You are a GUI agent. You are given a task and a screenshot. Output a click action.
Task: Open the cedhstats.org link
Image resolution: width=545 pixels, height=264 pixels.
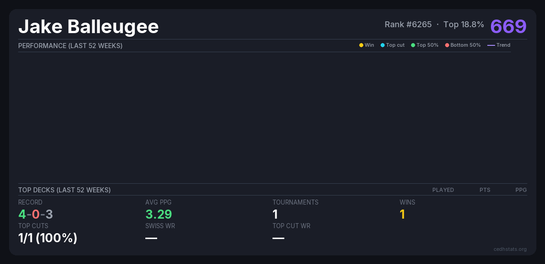(x=510, y=249)
